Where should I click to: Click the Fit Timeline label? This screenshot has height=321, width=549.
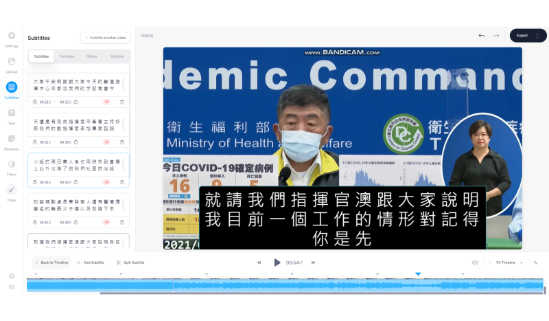coord(506,263)
